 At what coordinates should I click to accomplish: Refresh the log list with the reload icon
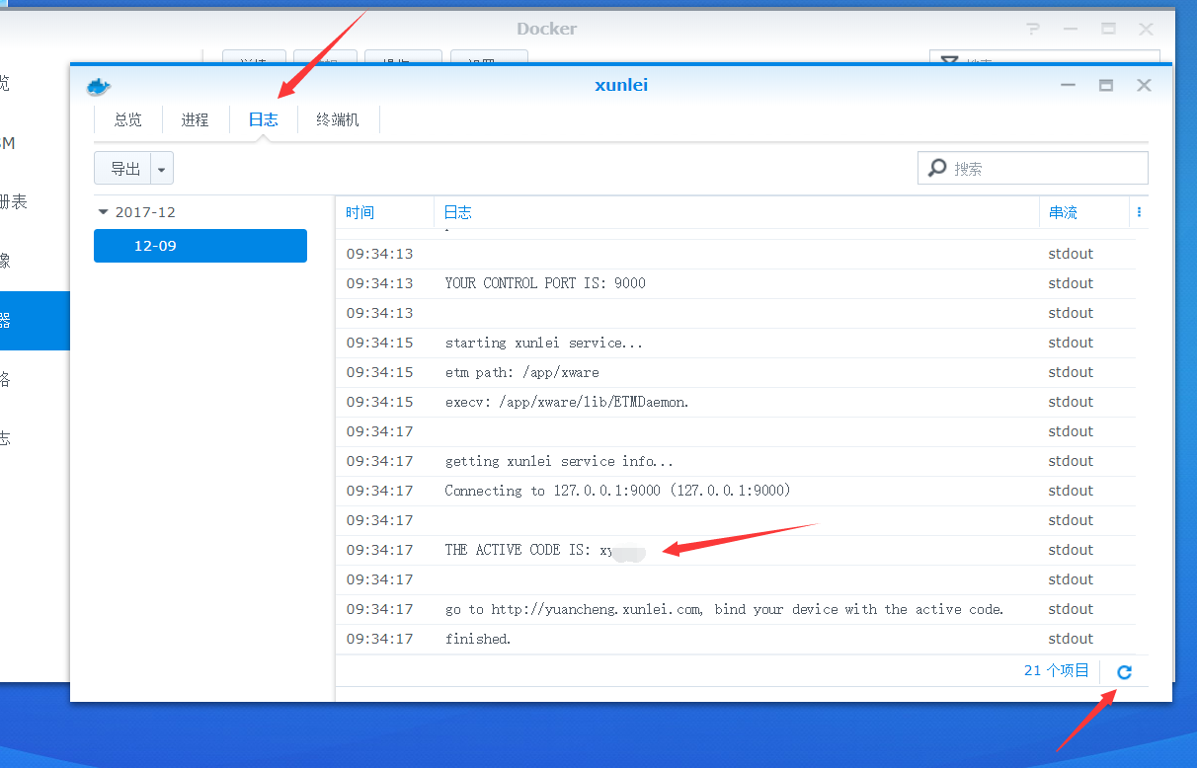coord(1124,672)
